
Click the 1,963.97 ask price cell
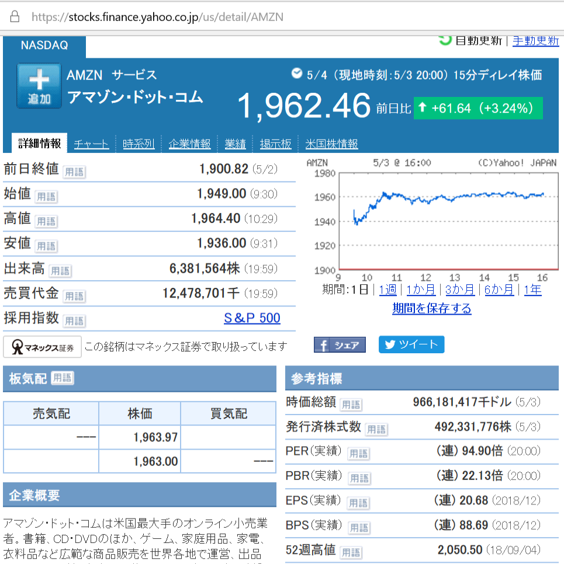[140, 437]
